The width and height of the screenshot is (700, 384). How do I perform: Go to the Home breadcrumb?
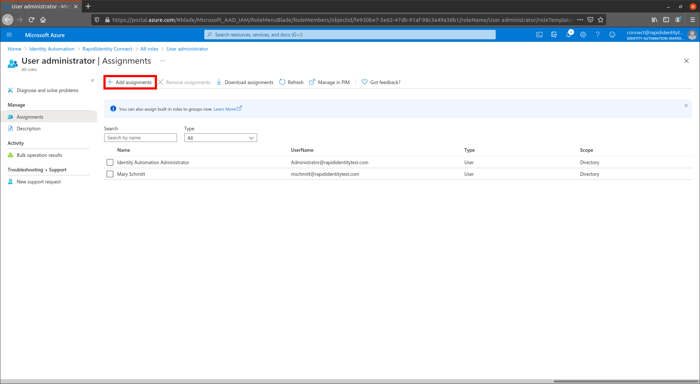15,49
